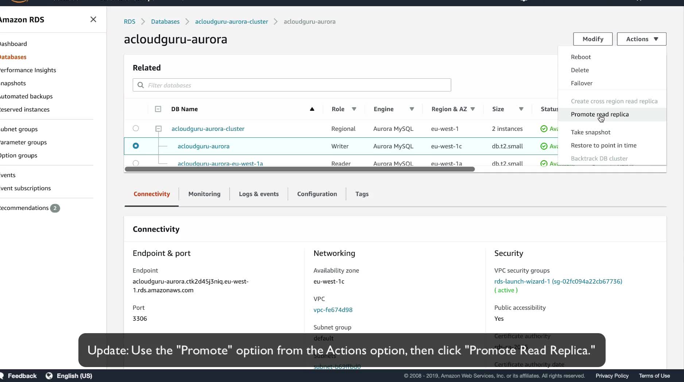Click the horizontal scrollbar under databases table
The width and height of the screenshot is (684, 382).
[300, 169]
